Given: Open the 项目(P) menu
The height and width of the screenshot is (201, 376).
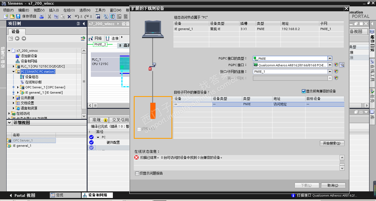Looking at the screenshot, I should click(8, 10).
